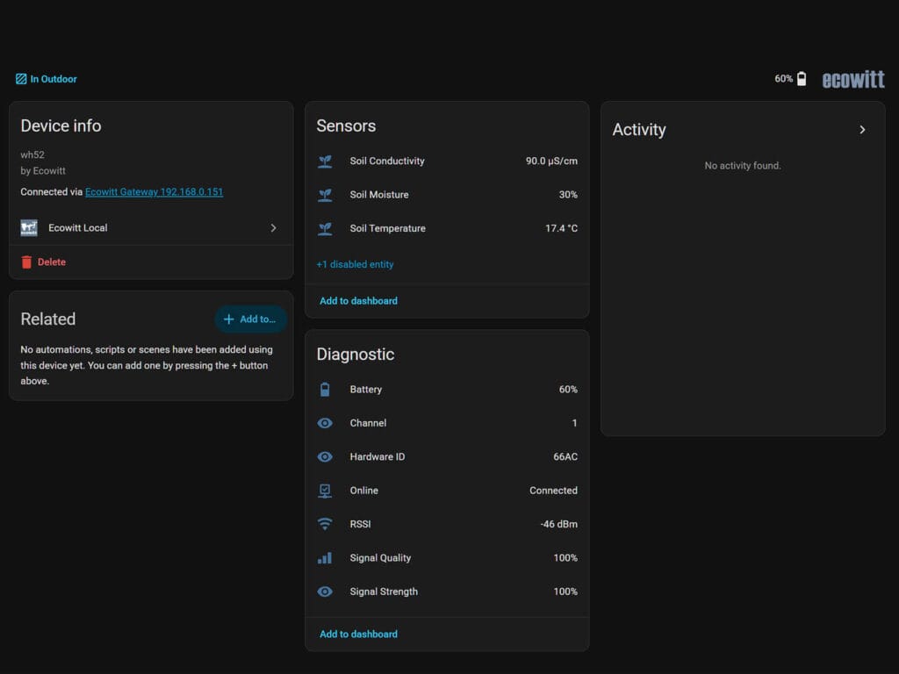Viewport: 899px width, 674px height.
Task: Show the +1 disabled entity
Action: [355, 264]
